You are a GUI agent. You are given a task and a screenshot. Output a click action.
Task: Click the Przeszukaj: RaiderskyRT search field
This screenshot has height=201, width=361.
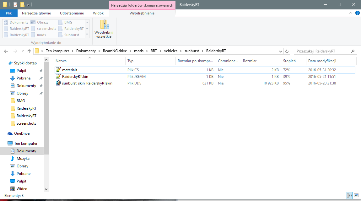(x=325, y=51)
